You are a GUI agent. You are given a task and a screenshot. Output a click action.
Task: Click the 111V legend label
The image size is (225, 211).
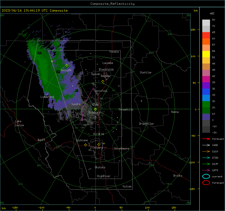point(215,151)
